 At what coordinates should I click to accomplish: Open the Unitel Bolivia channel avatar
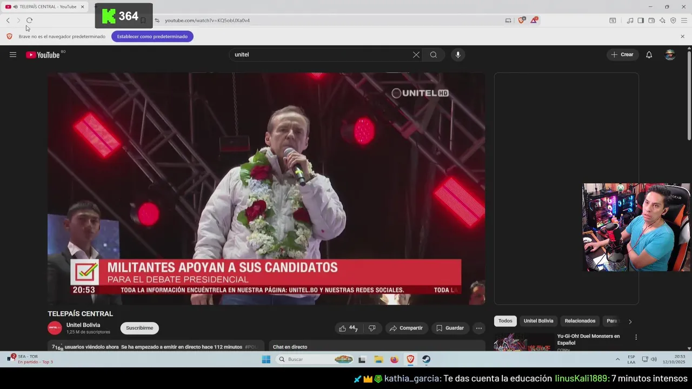55,328
